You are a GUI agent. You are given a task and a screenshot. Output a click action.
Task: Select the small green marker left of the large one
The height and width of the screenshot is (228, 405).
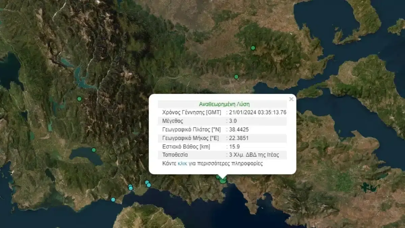(218, 177)
